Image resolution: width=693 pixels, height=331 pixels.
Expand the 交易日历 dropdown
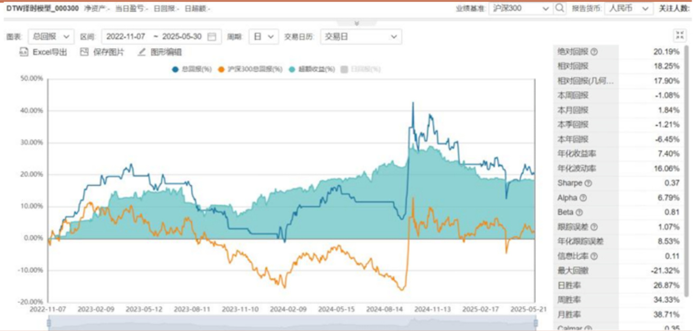coord(361,36)
